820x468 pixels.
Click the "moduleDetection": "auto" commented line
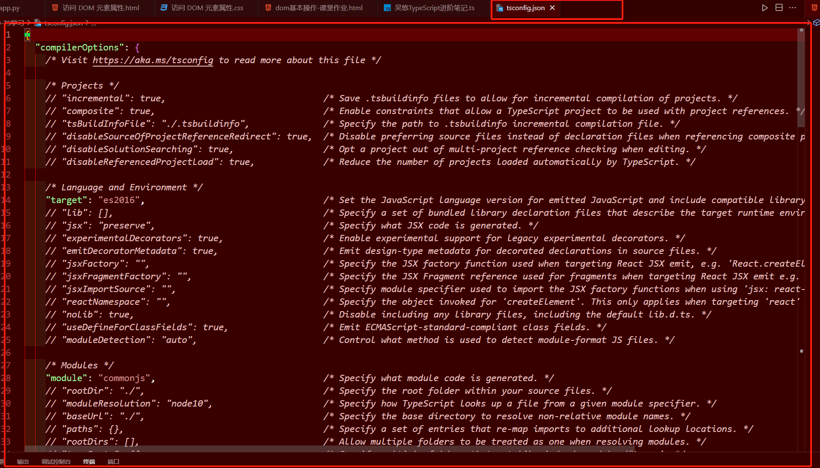[121, 340]
